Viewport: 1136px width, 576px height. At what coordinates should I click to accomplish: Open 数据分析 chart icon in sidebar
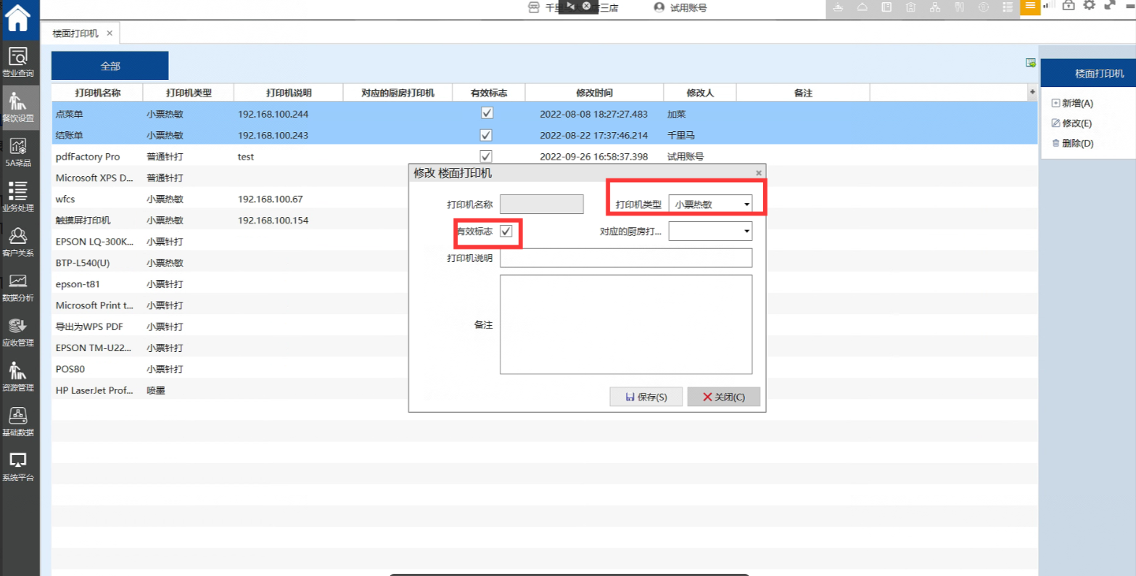click(x=18, y=287)
